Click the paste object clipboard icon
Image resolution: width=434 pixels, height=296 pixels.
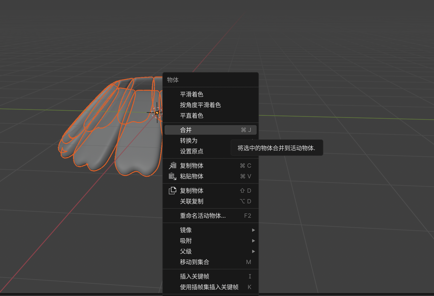click(x=173, y=176)
